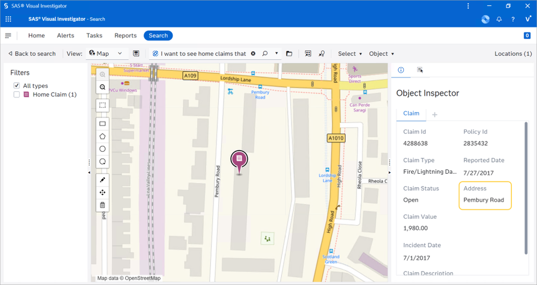Screen dimensions: 537x285
Task: Add a new inspector tab with plus
Action: click(435, 115)
